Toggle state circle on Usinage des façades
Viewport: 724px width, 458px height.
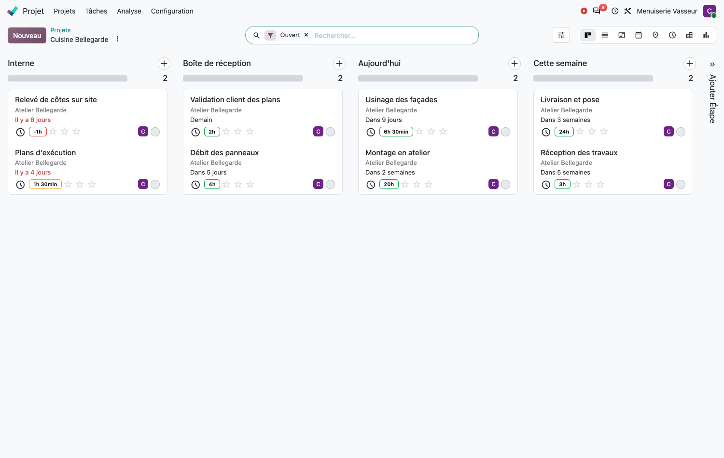click(506, 132)
